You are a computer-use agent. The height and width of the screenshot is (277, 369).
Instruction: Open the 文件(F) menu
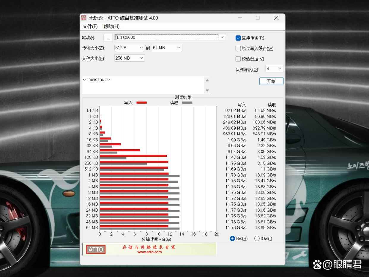[90, 26]
